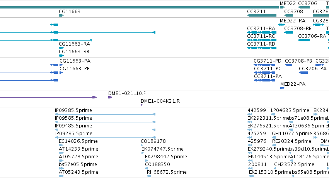
Task: Select the CG3708-PB protein bar glyph
Action: [x=288, y=65]
